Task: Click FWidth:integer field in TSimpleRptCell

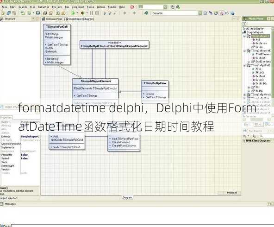Action: [x=54, y=38]
